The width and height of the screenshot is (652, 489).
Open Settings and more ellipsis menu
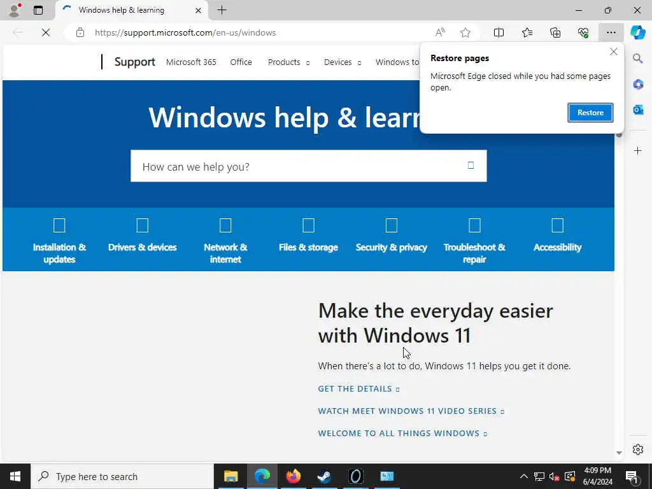tap(611, 32)
